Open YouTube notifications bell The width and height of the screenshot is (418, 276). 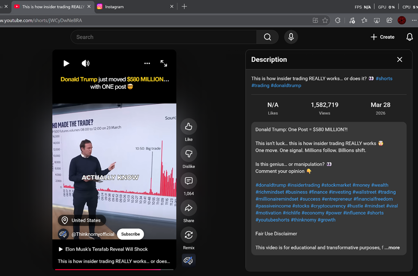pos(409,37)
